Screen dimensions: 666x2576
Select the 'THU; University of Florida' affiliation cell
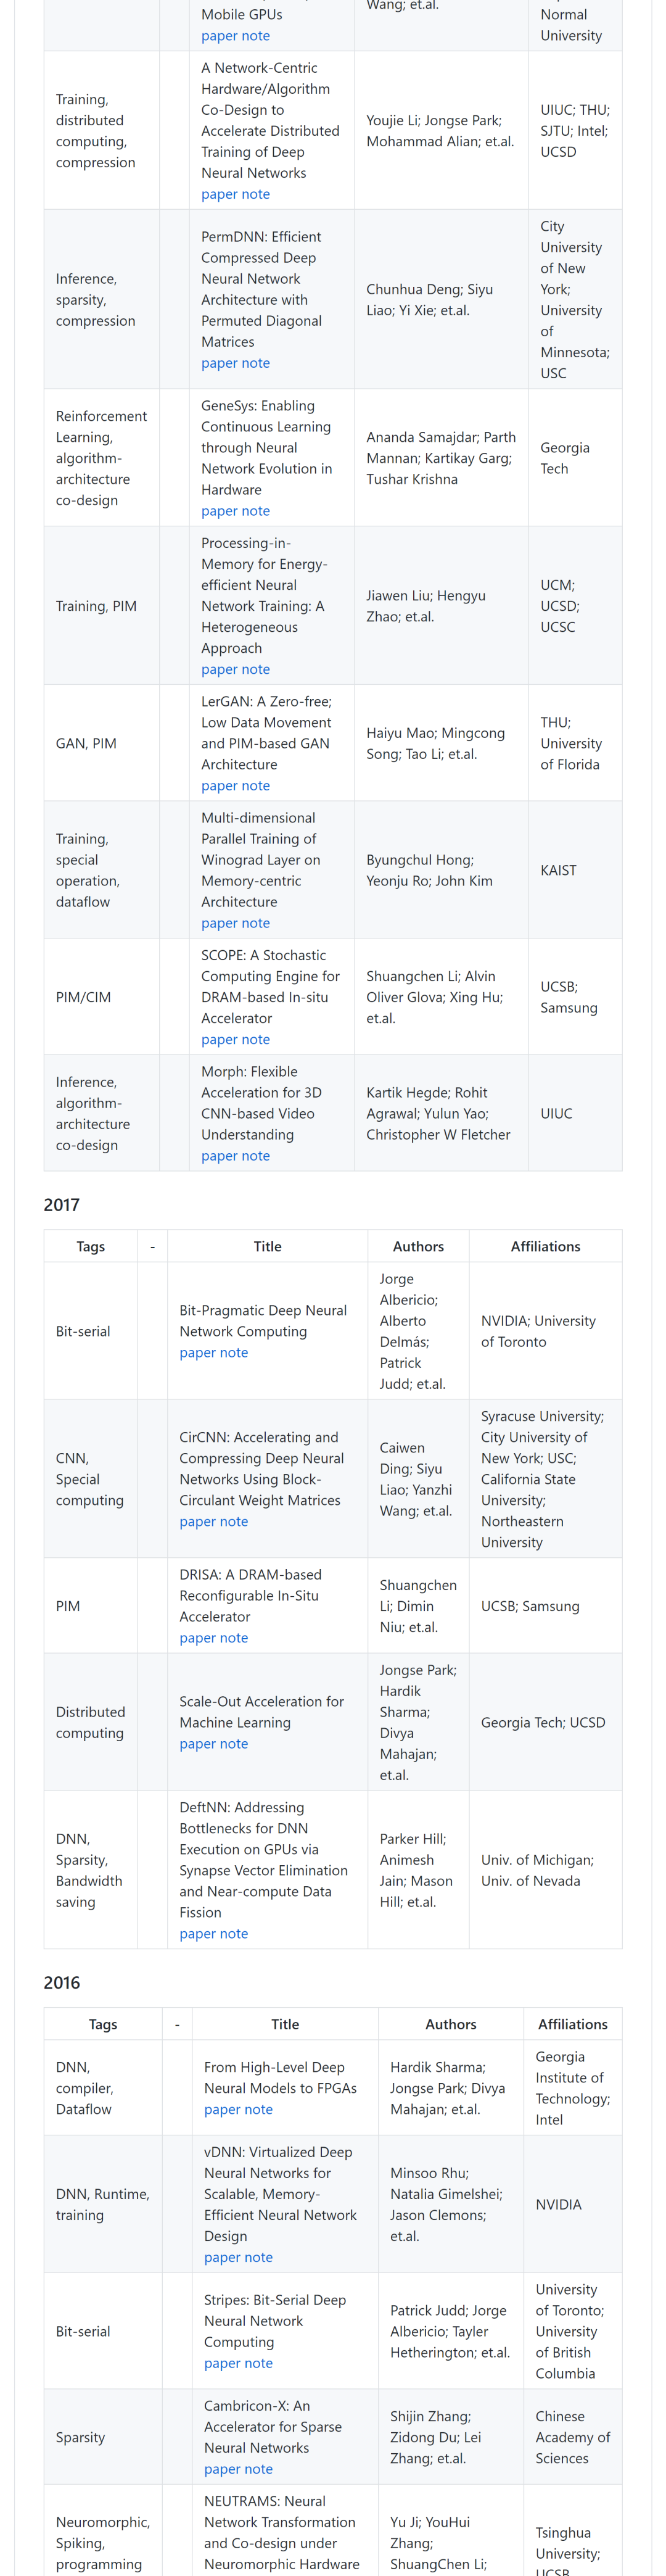[x=575, y=743]
